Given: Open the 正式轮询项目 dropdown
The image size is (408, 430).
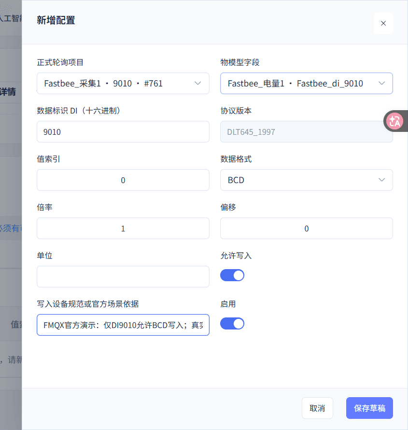Looking at the screenshot, I should tap(123, 84).
